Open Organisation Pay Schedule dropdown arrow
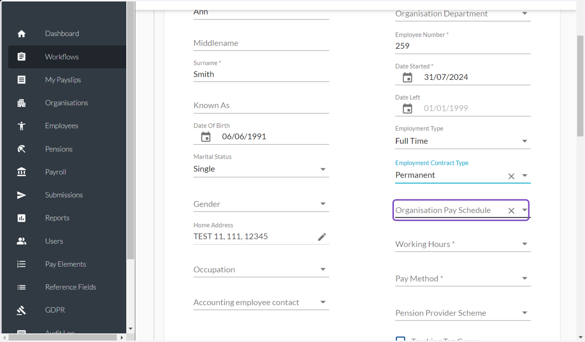 [x=525, y=210]
